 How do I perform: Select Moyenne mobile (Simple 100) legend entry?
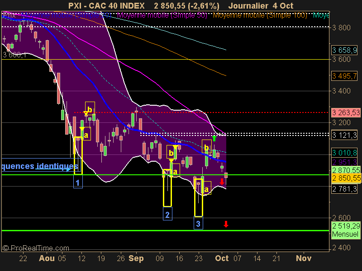260,15
